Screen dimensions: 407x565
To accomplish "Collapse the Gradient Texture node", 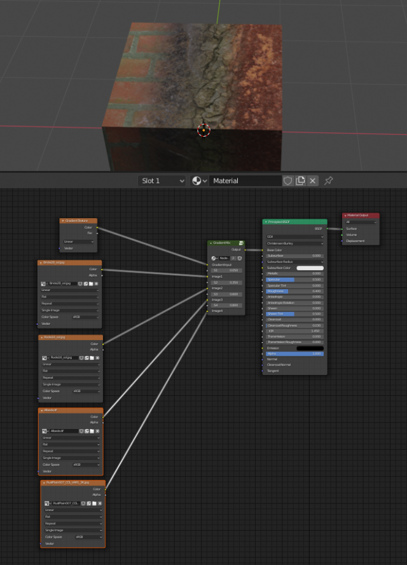I will [x=63, y=221].
